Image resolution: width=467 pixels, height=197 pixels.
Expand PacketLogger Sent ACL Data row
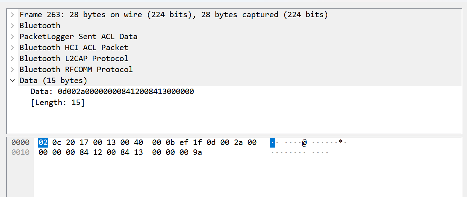click(13, 37)
